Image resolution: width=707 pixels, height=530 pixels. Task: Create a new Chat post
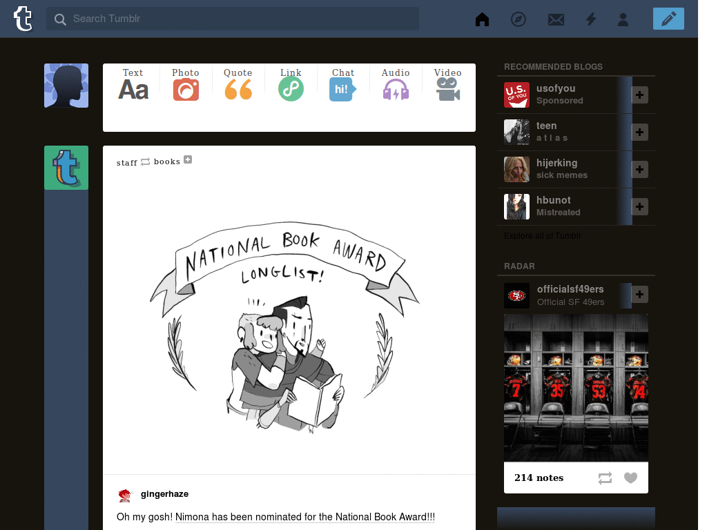click(342, 84)
